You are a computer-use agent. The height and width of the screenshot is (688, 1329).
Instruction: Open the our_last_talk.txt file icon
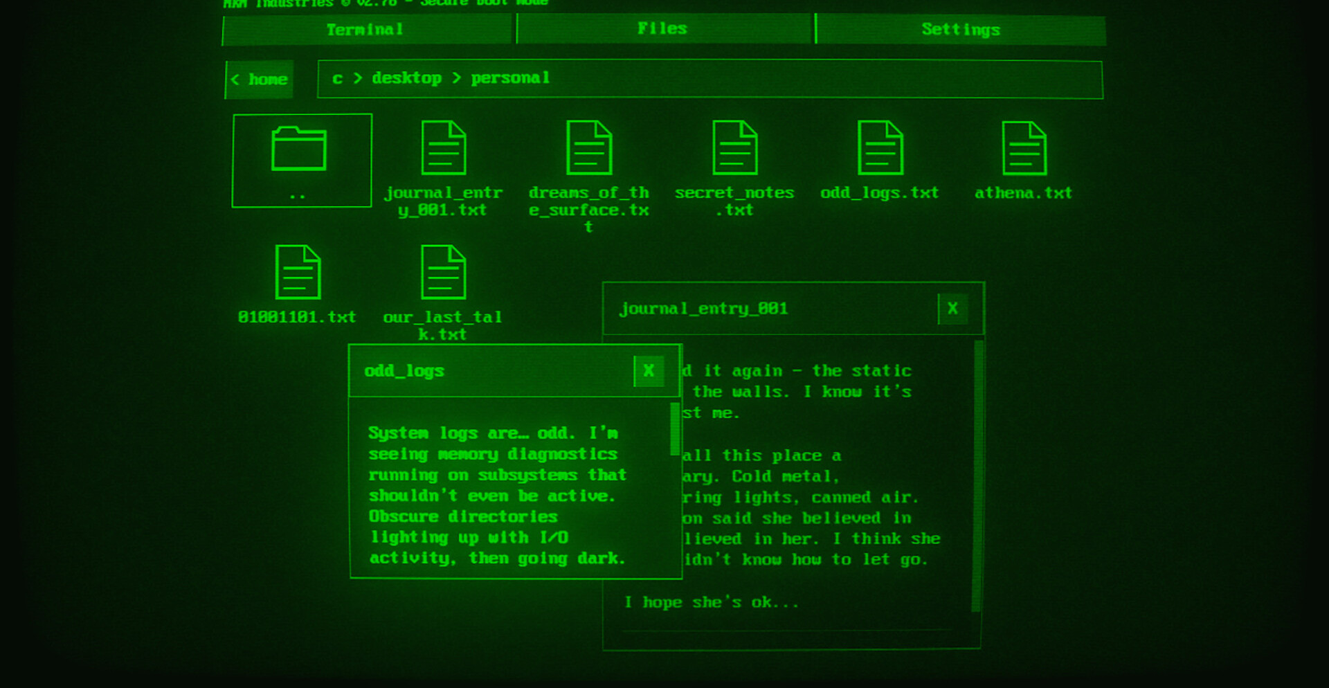444,272
